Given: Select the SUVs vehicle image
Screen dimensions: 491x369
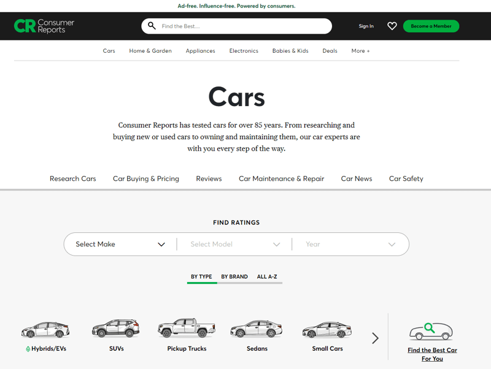Looking at the screenshot, I should 116,329.
